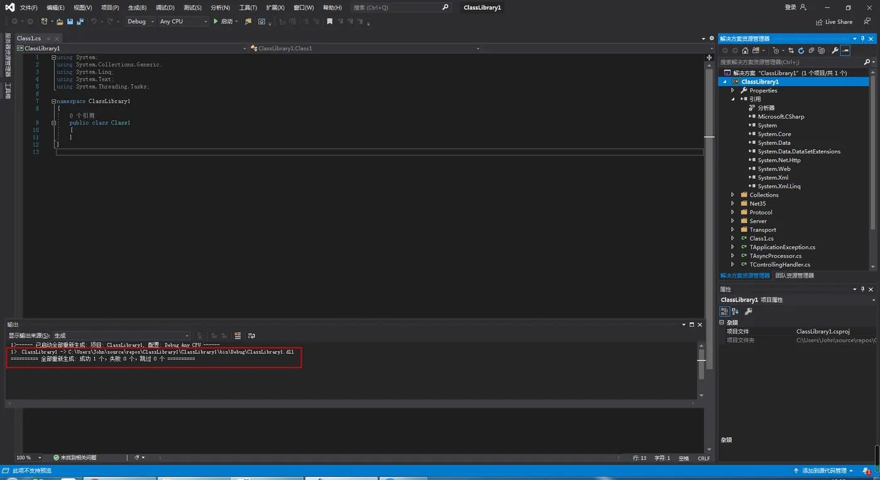This screenshot has height=480, width=880.
Task: Collapse namespace ClassLibrary1 code block
Action: (54, 101)
